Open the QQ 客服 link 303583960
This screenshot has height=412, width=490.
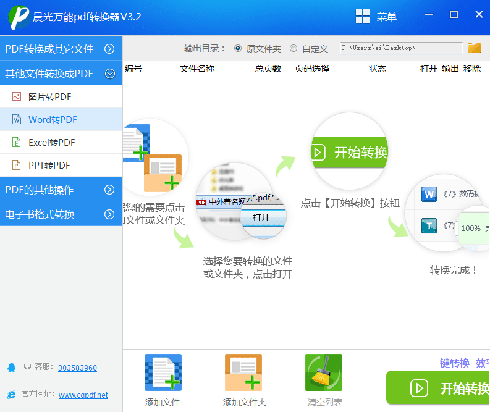coord(77,368)
